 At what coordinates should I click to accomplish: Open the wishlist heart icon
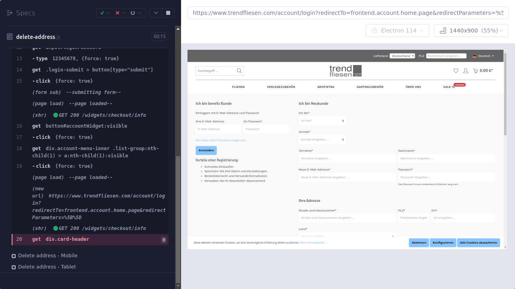(x=456, y=71)
